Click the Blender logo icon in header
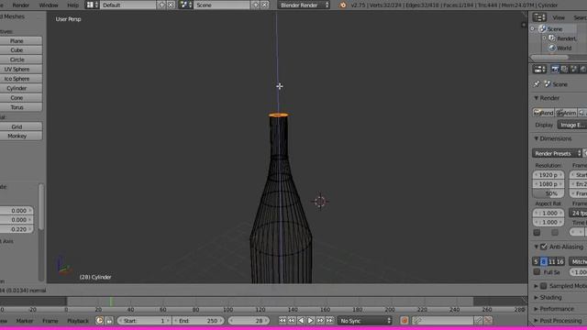The width and height of the screenshot is (587, 330). (x=342, y=5)
